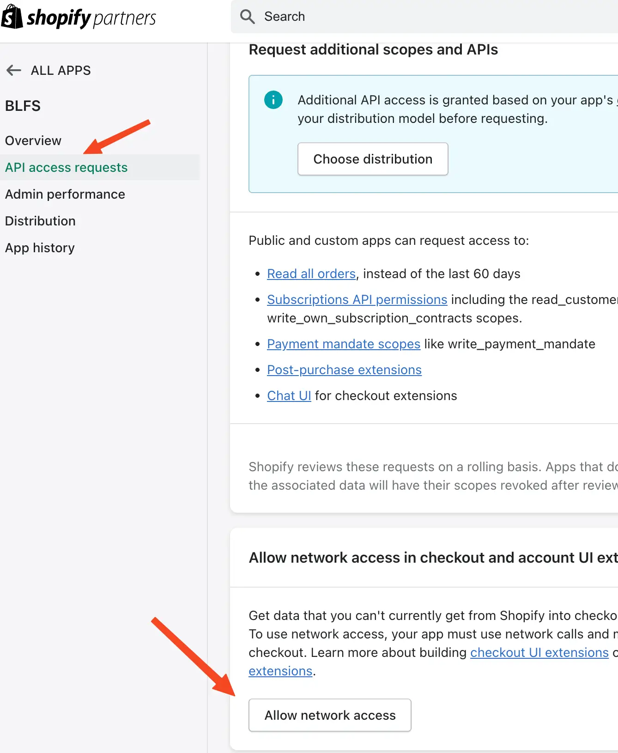Click the search magnifier icon
The height and width of the screenshot is (753, 618).
click(x=248, y=17)
